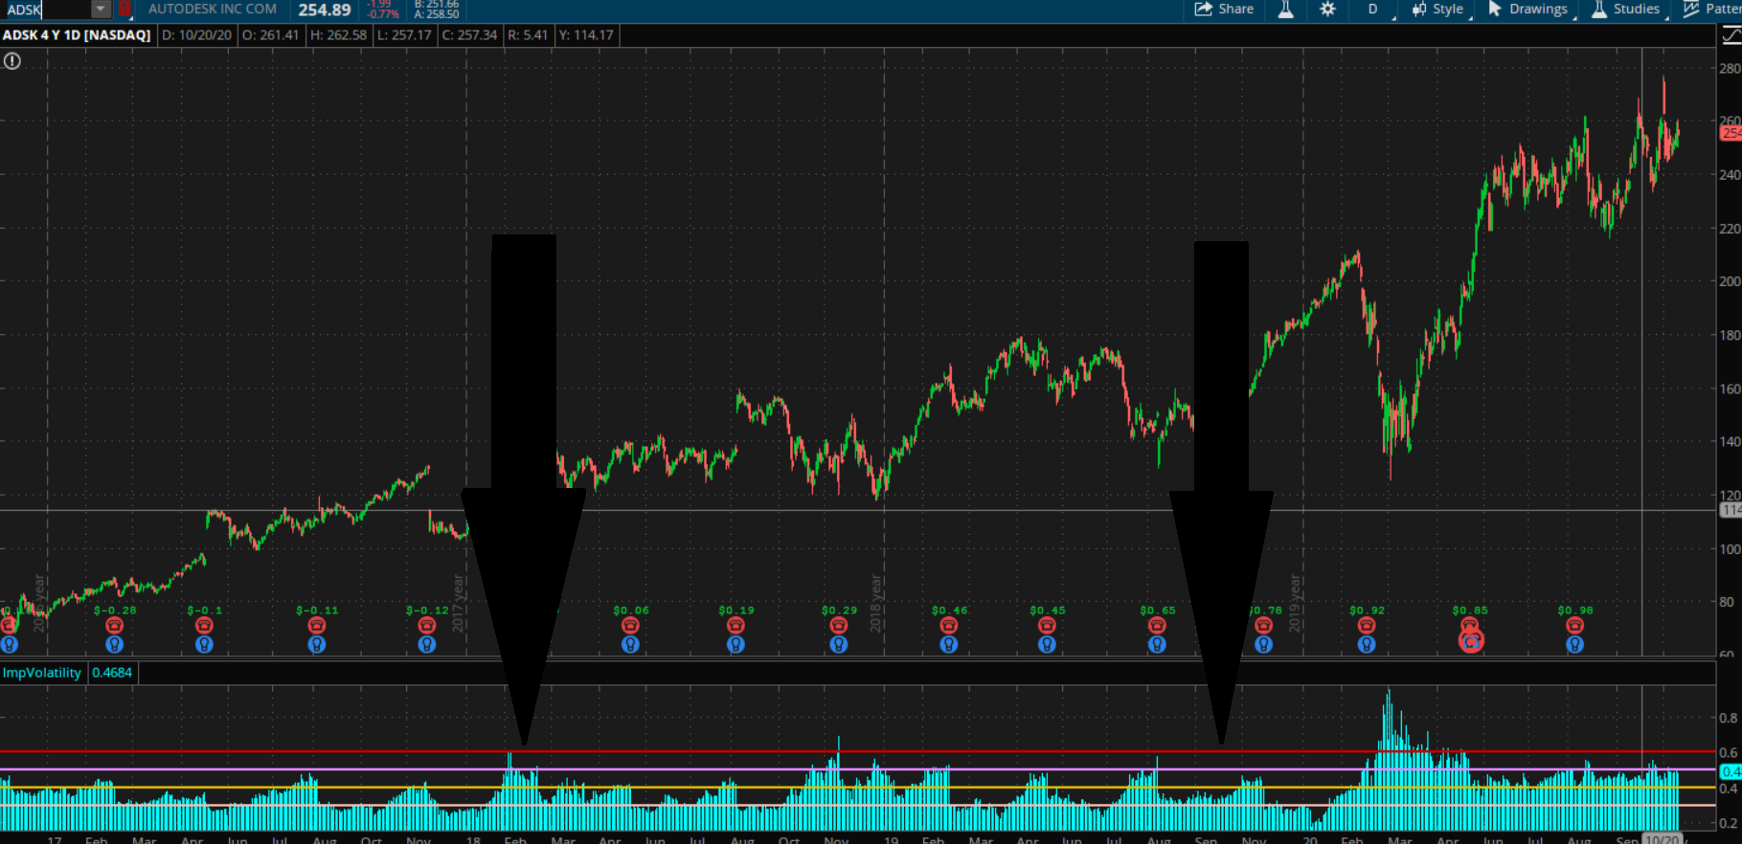Open the D timeframe dropdown
Viewport: 1742px width, 844px height.
pyautogui.click(x=1372, y=10)
